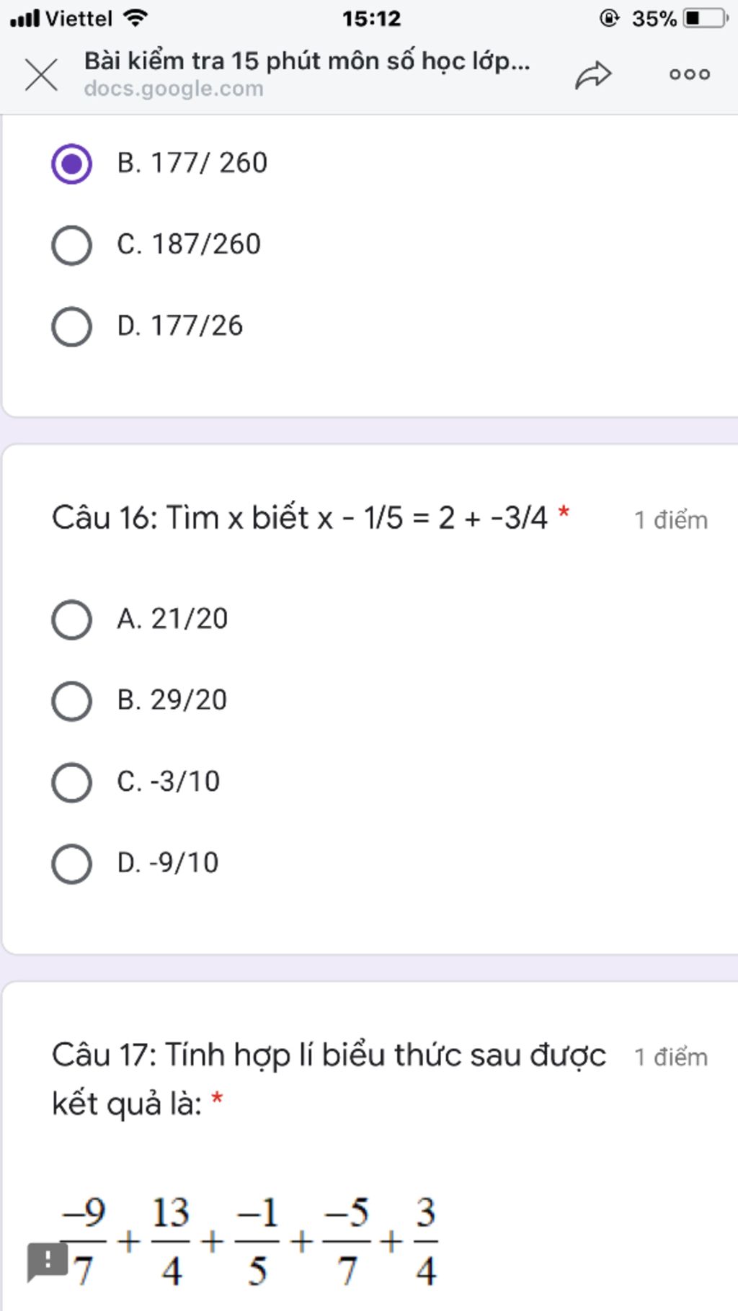The width and height of the screenshot is (738, 1311).
Task: Tap the Viettel signal bars icon
Action: coord(25,18)
